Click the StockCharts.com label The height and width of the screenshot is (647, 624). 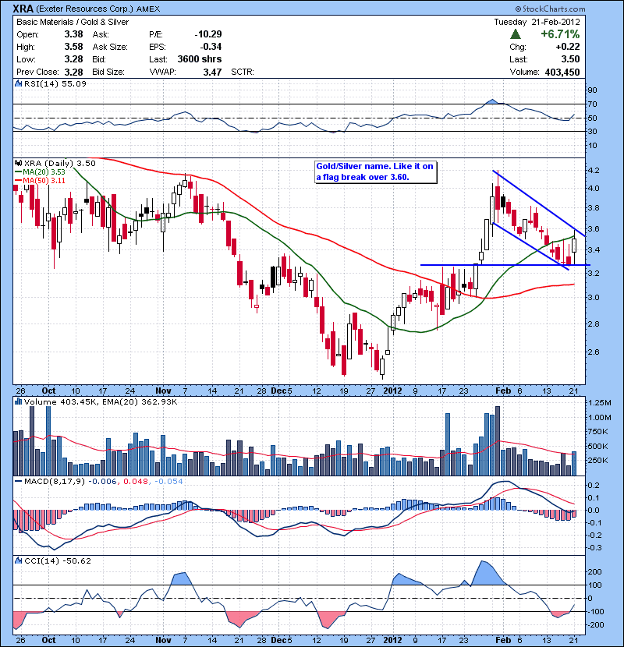click(x=550, y=9)
